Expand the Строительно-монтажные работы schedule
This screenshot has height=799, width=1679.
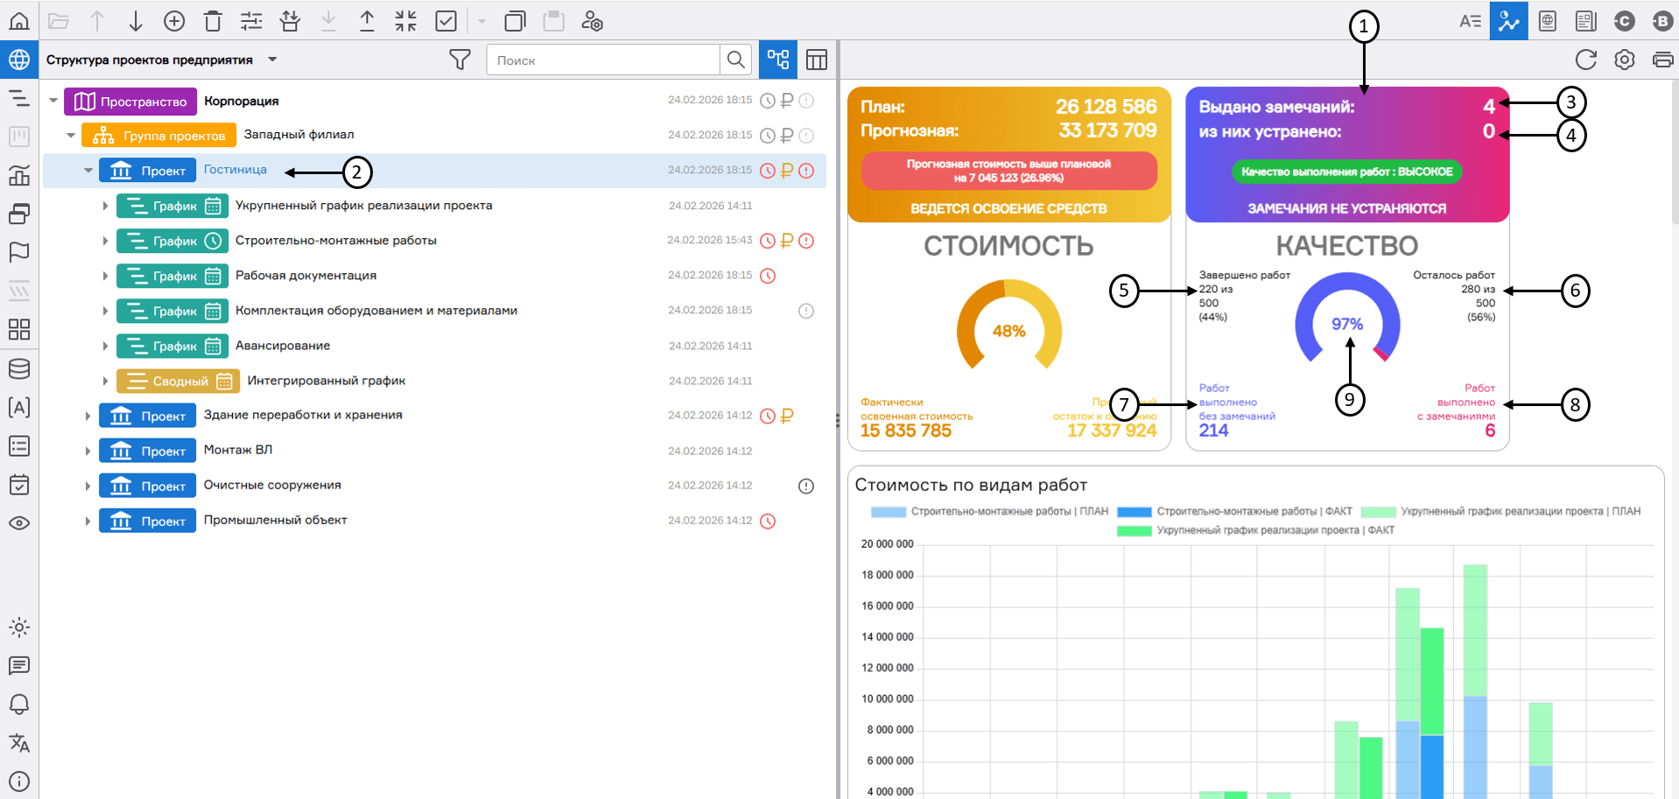(105, 241)
